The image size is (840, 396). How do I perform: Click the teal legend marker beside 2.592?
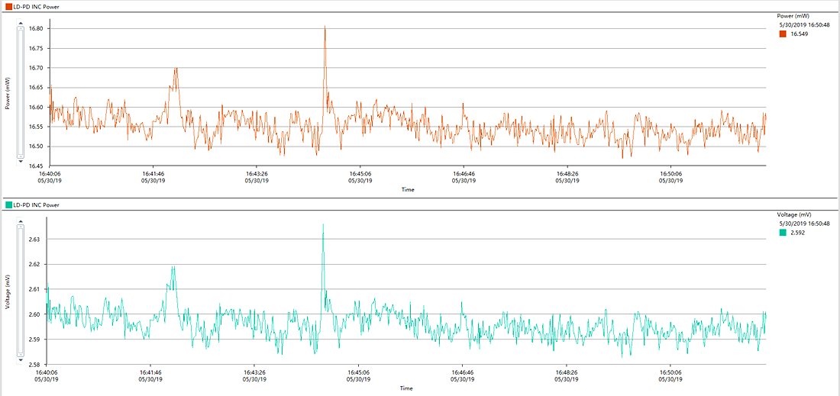783,233
